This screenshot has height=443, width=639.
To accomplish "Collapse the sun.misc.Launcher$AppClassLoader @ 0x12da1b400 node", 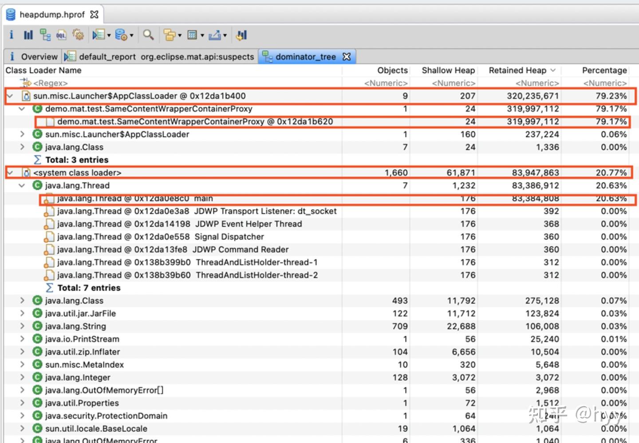I will pyautogui.click(x=10, y=96).
